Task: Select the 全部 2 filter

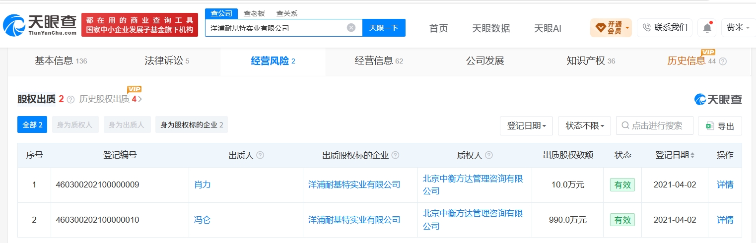Action: (32, 125)
